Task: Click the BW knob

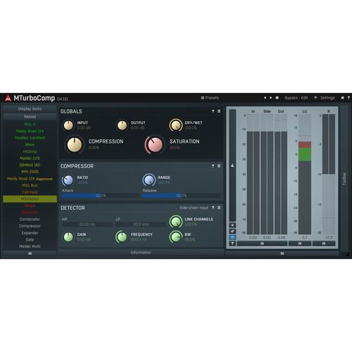Action: (176, 237)
